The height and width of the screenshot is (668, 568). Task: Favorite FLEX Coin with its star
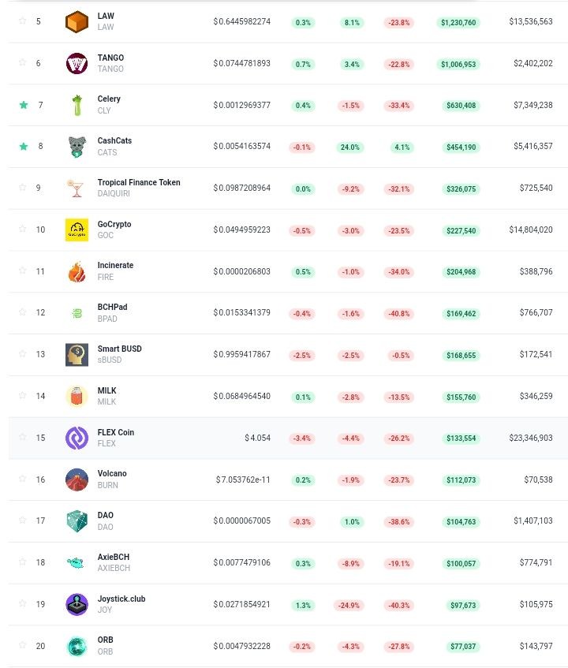23,437
